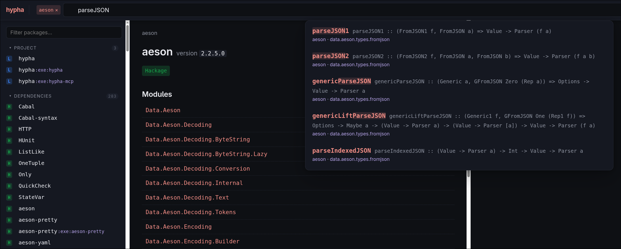The height and width of the screenshot is (249, 621).
Task: Select the Cabal-syntax dependency
Action: coord(38,118)
